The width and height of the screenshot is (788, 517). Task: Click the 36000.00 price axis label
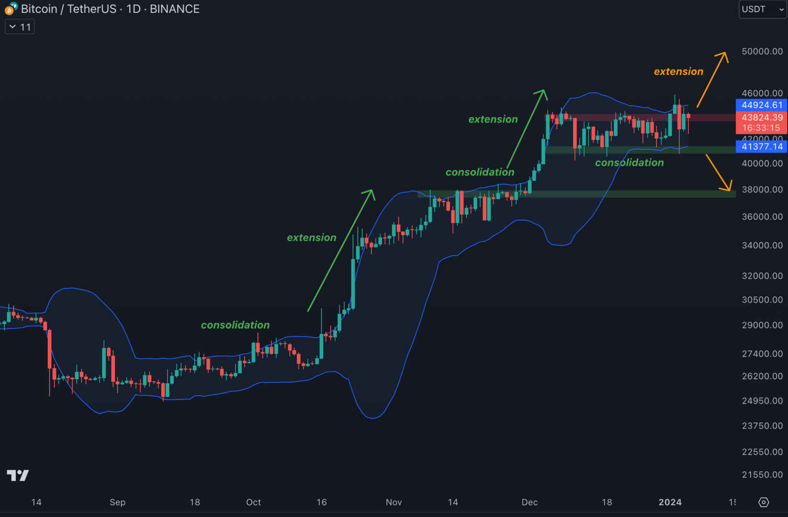coord(762,217)
